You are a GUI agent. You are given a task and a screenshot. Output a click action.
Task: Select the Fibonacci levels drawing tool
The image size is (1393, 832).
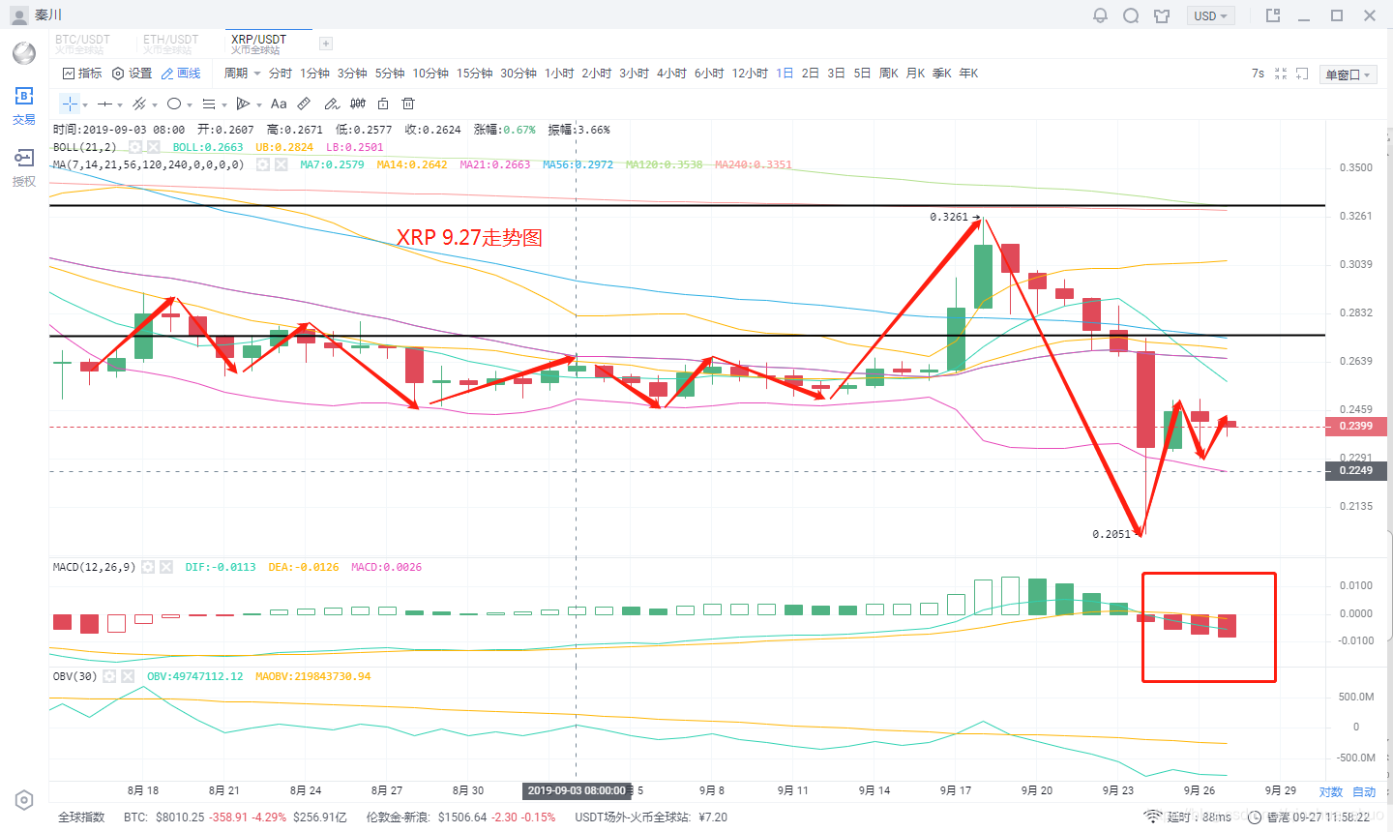pyautogui.click(x=209, y=104)
